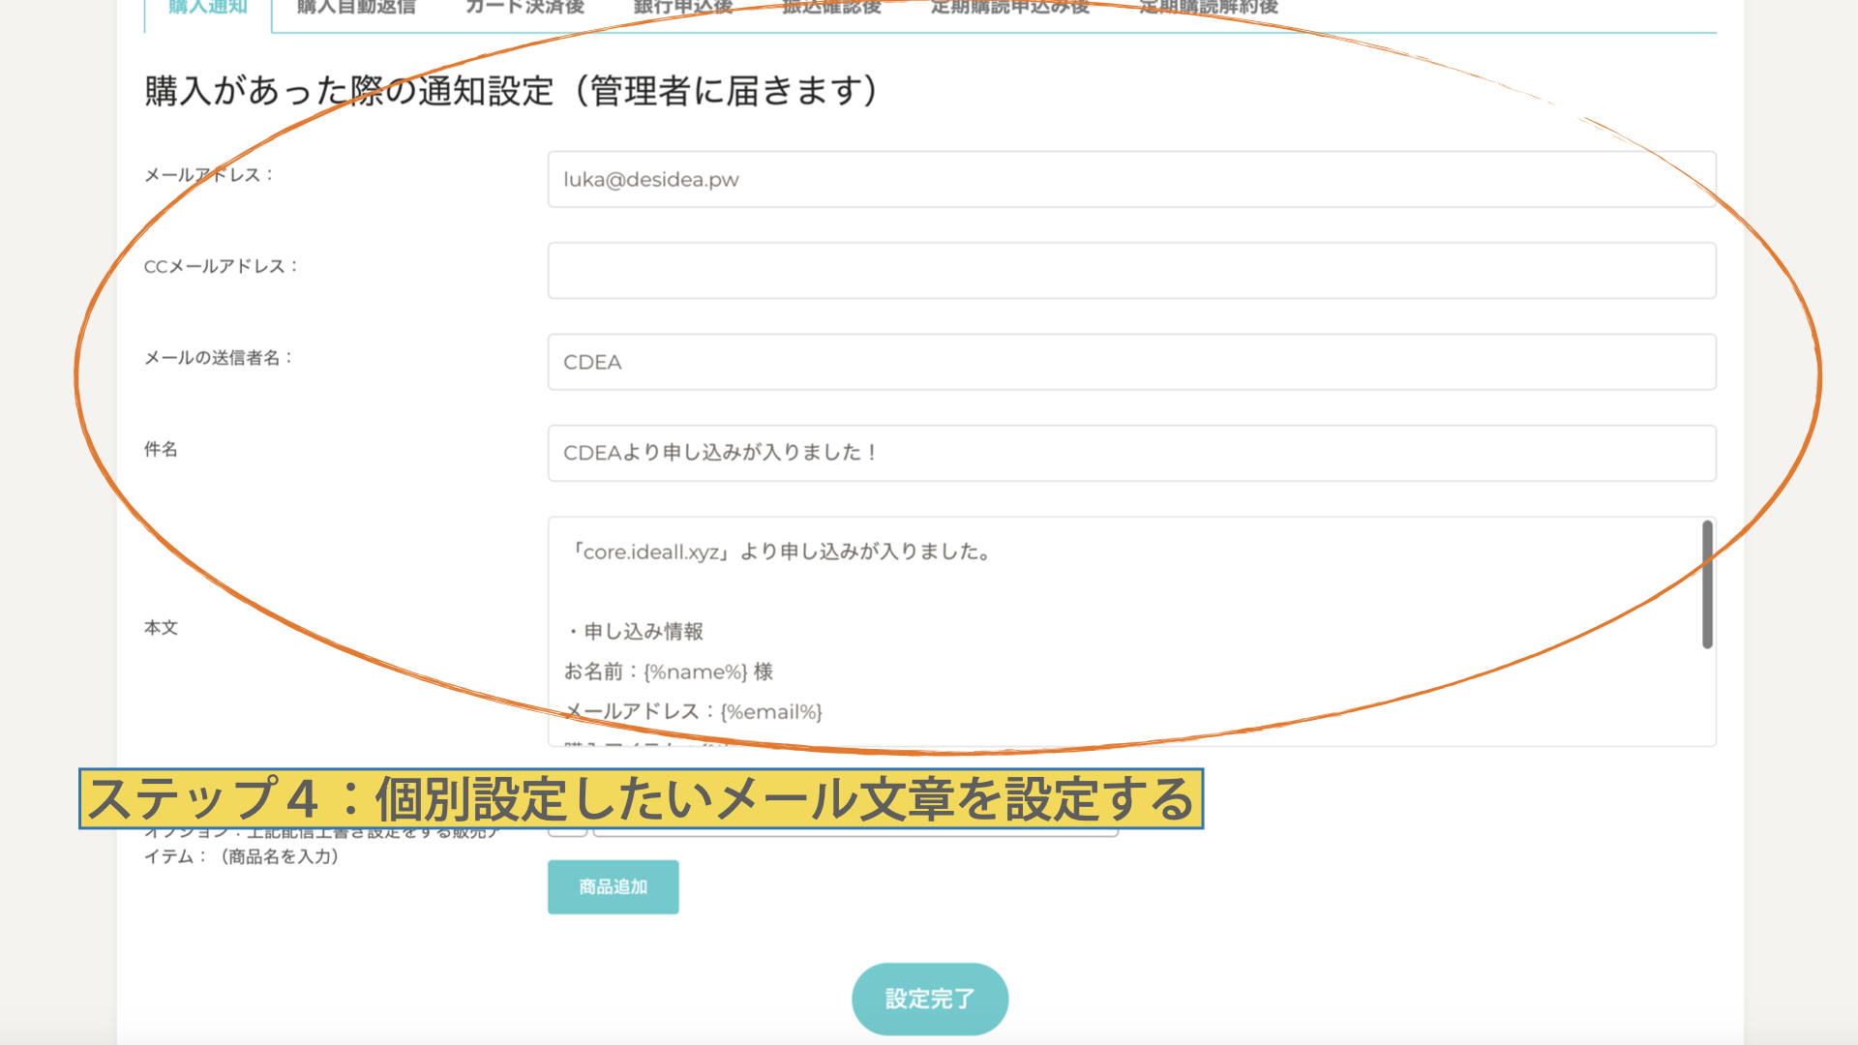The image size is (1858, 1045).
Task: Focus the empty CCメールアドレス field
Action: tap(1131, 271)
